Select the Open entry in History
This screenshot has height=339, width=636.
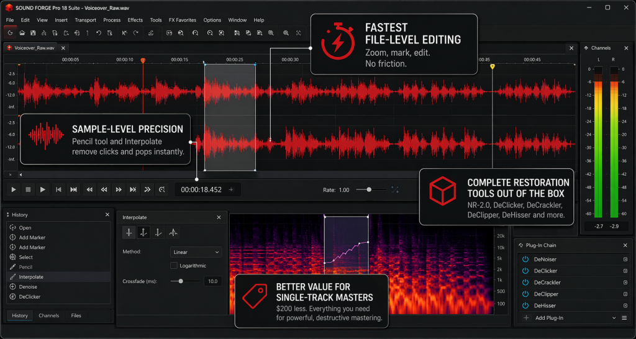tap(58, 228)
